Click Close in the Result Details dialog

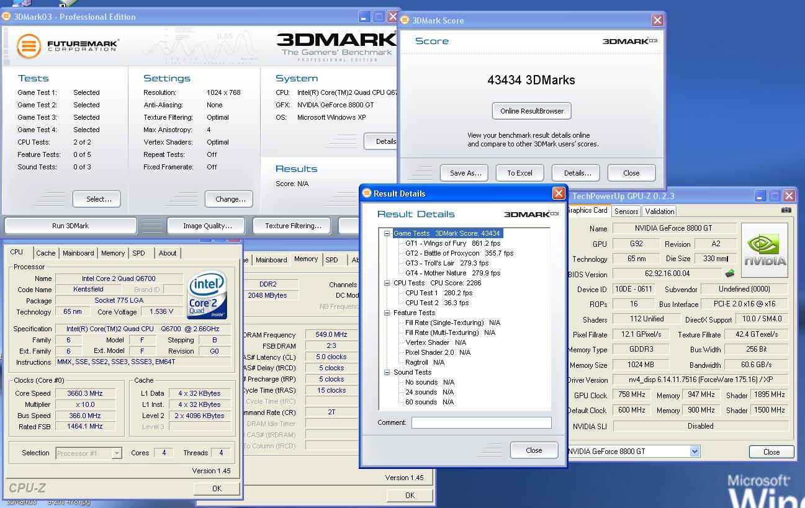[534, 450]
